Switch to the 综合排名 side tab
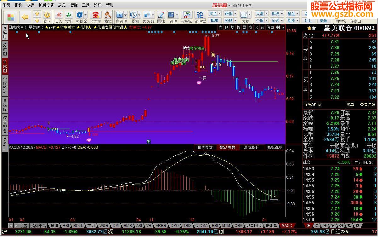Image resolution: width=379 pixels, height=237 pixels. pyautogui.click(x=5, y=124)
